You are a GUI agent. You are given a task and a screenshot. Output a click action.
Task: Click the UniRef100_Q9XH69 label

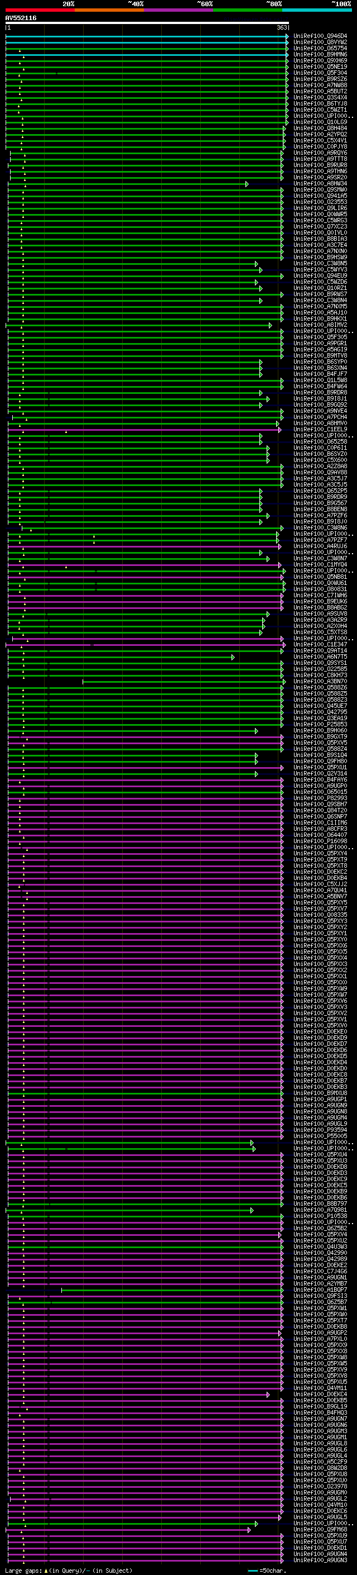(x=320, y=60)
